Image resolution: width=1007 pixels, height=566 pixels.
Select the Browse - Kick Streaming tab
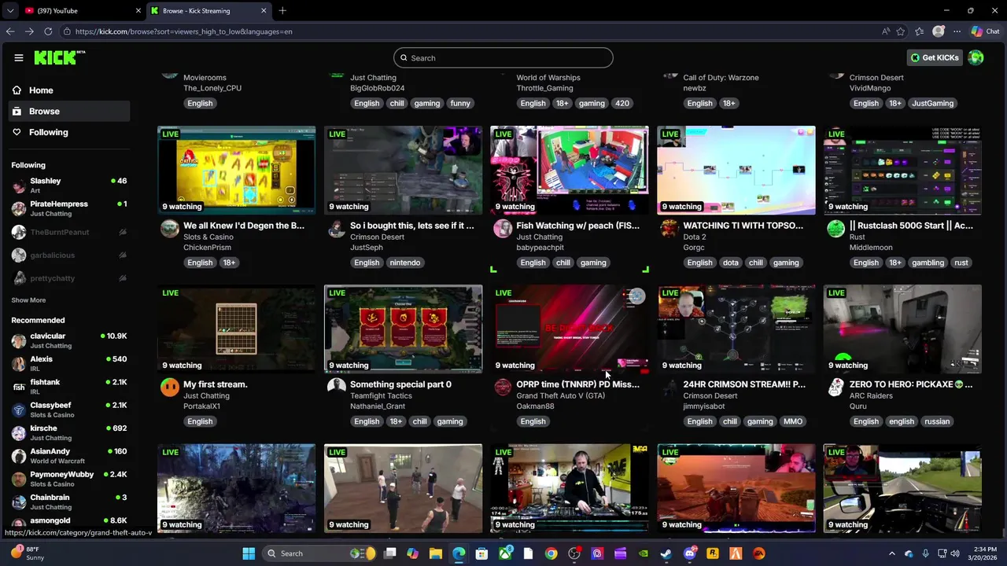tap(208, 10)
